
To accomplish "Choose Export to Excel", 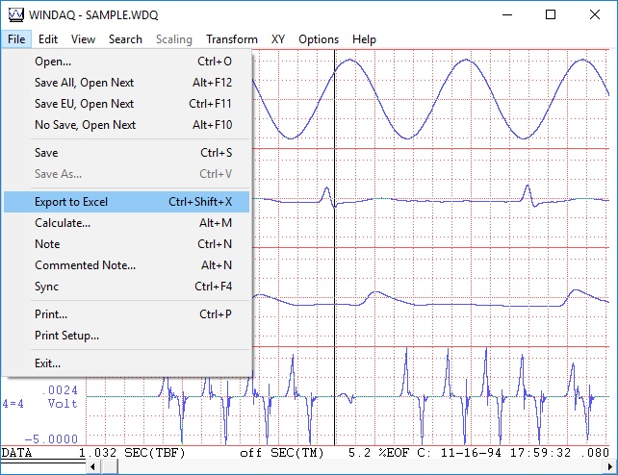I will point(126,202).
